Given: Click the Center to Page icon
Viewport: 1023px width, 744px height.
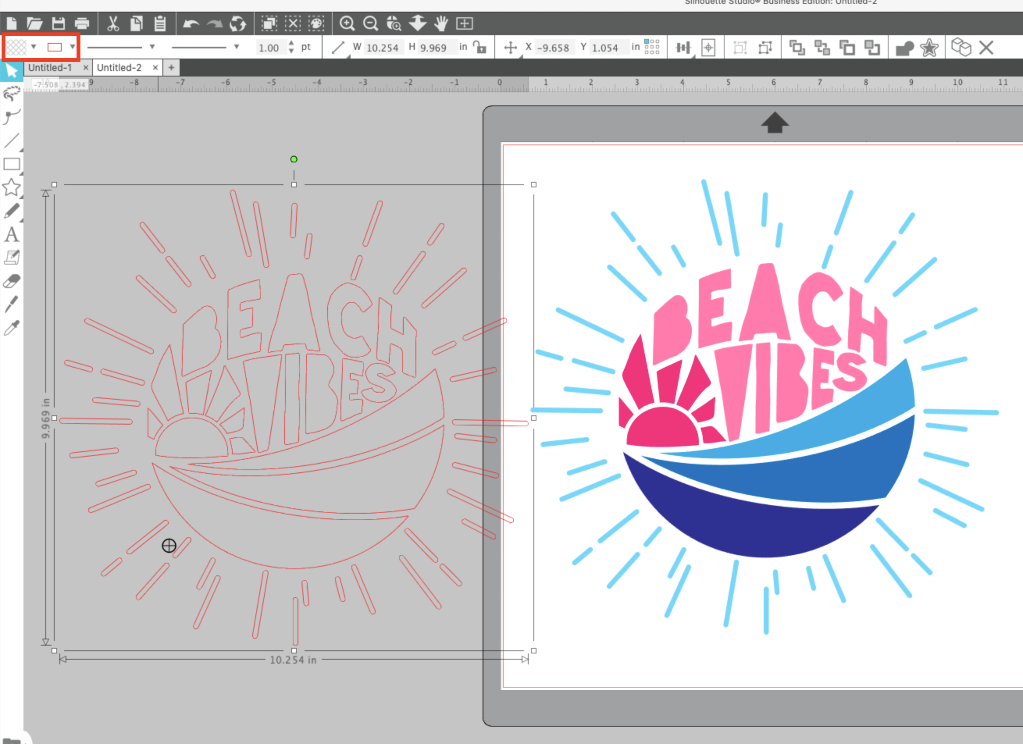Looking at the screenshot, I should click(x=709, y=47).
